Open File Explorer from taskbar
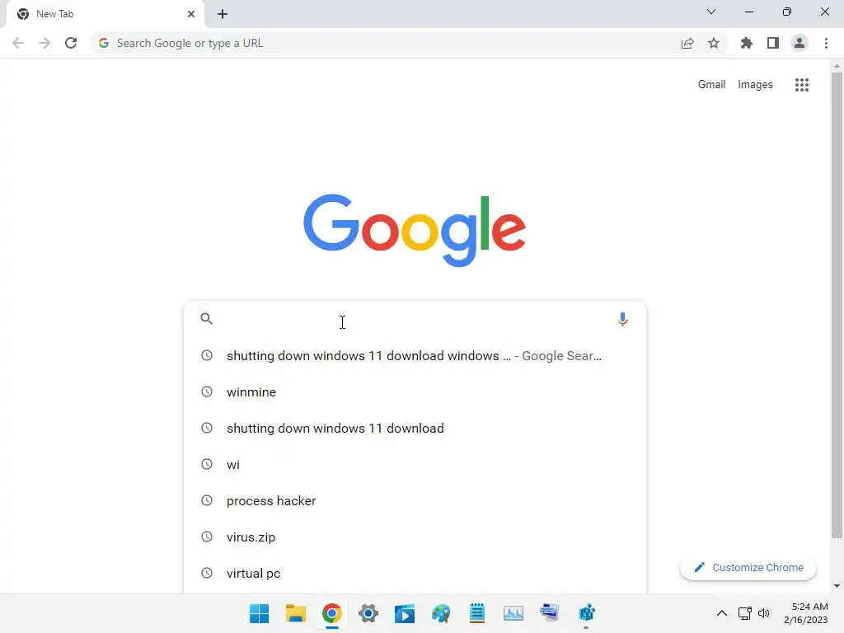The height and width of the screenshot is (633, 844). click(296, 613)
